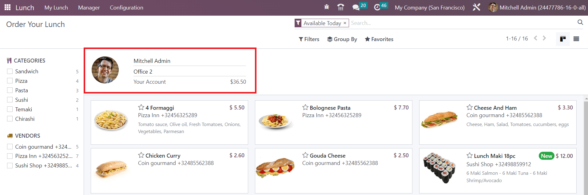The width and height of the screenshot is (588, 195).
Task: Click the 1-16 / 16 pager counter
Action: pos(517,38)
